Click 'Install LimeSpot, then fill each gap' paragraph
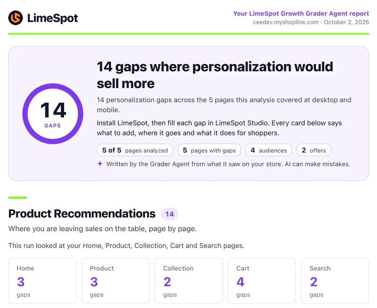Screen dimensions: 377x308 pos(219,128)
